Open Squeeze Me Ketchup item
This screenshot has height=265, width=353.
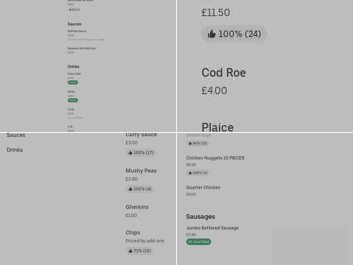(82, 48)
